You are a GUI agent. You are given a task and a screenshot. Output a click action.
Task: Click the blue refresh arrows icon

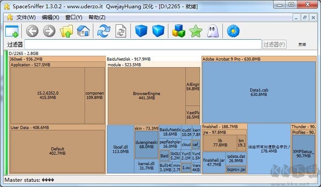104,31
